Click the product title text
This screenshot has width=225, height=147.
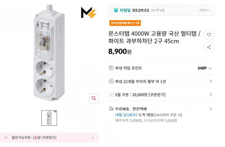click(x=154, y=37)
